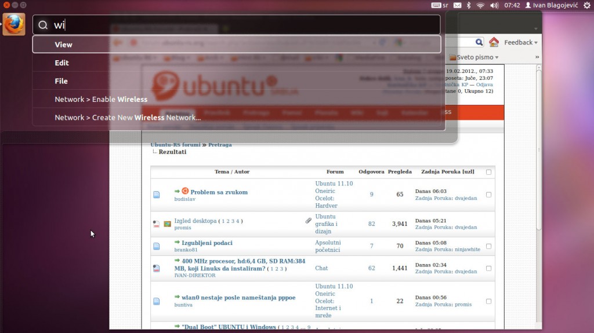The image size is (594, 333).
Task: Open the keyboard layout indicator
Action: pos(440,5)
